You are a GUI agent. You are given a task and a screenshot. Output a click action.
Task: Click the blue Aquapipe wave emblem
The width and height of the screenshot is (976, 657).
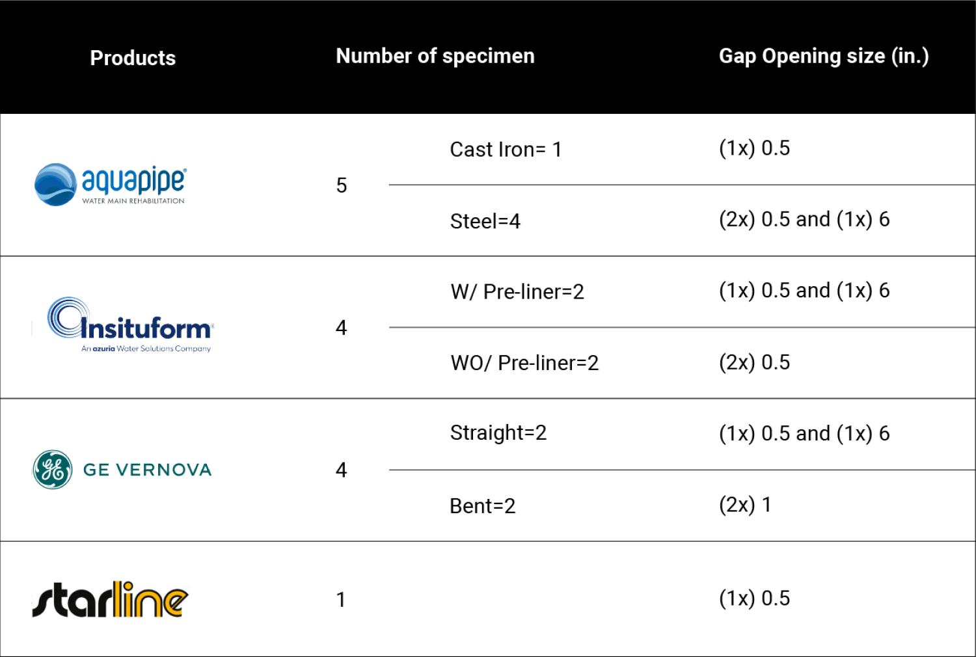coord(55,185)
